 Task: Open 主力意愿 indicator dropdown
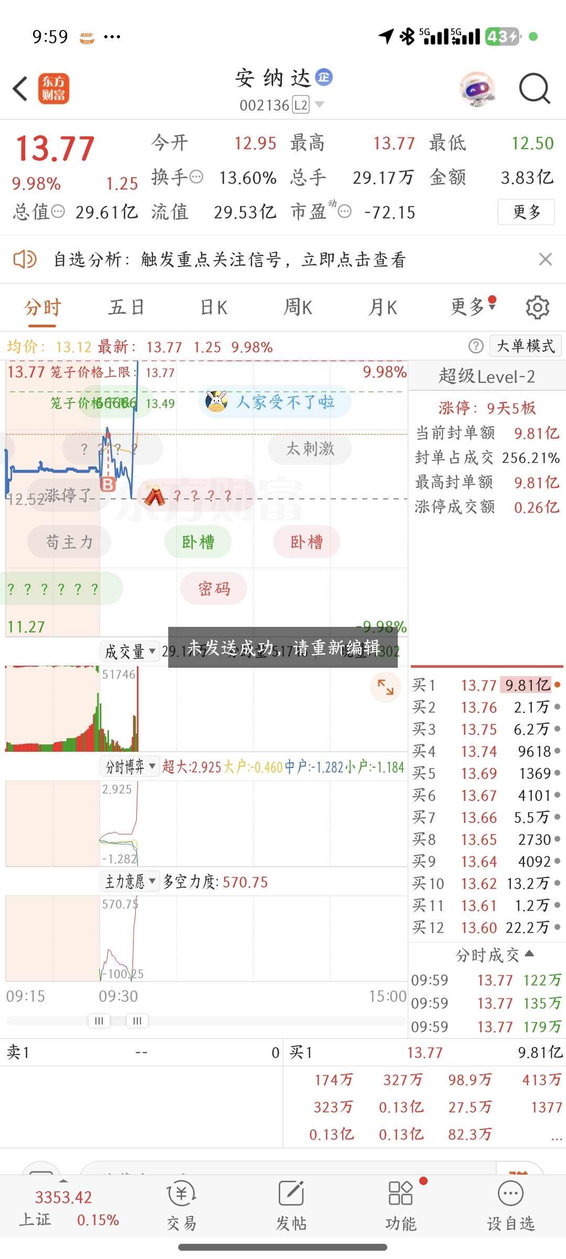pyautogui.click(x=130, y=881)
